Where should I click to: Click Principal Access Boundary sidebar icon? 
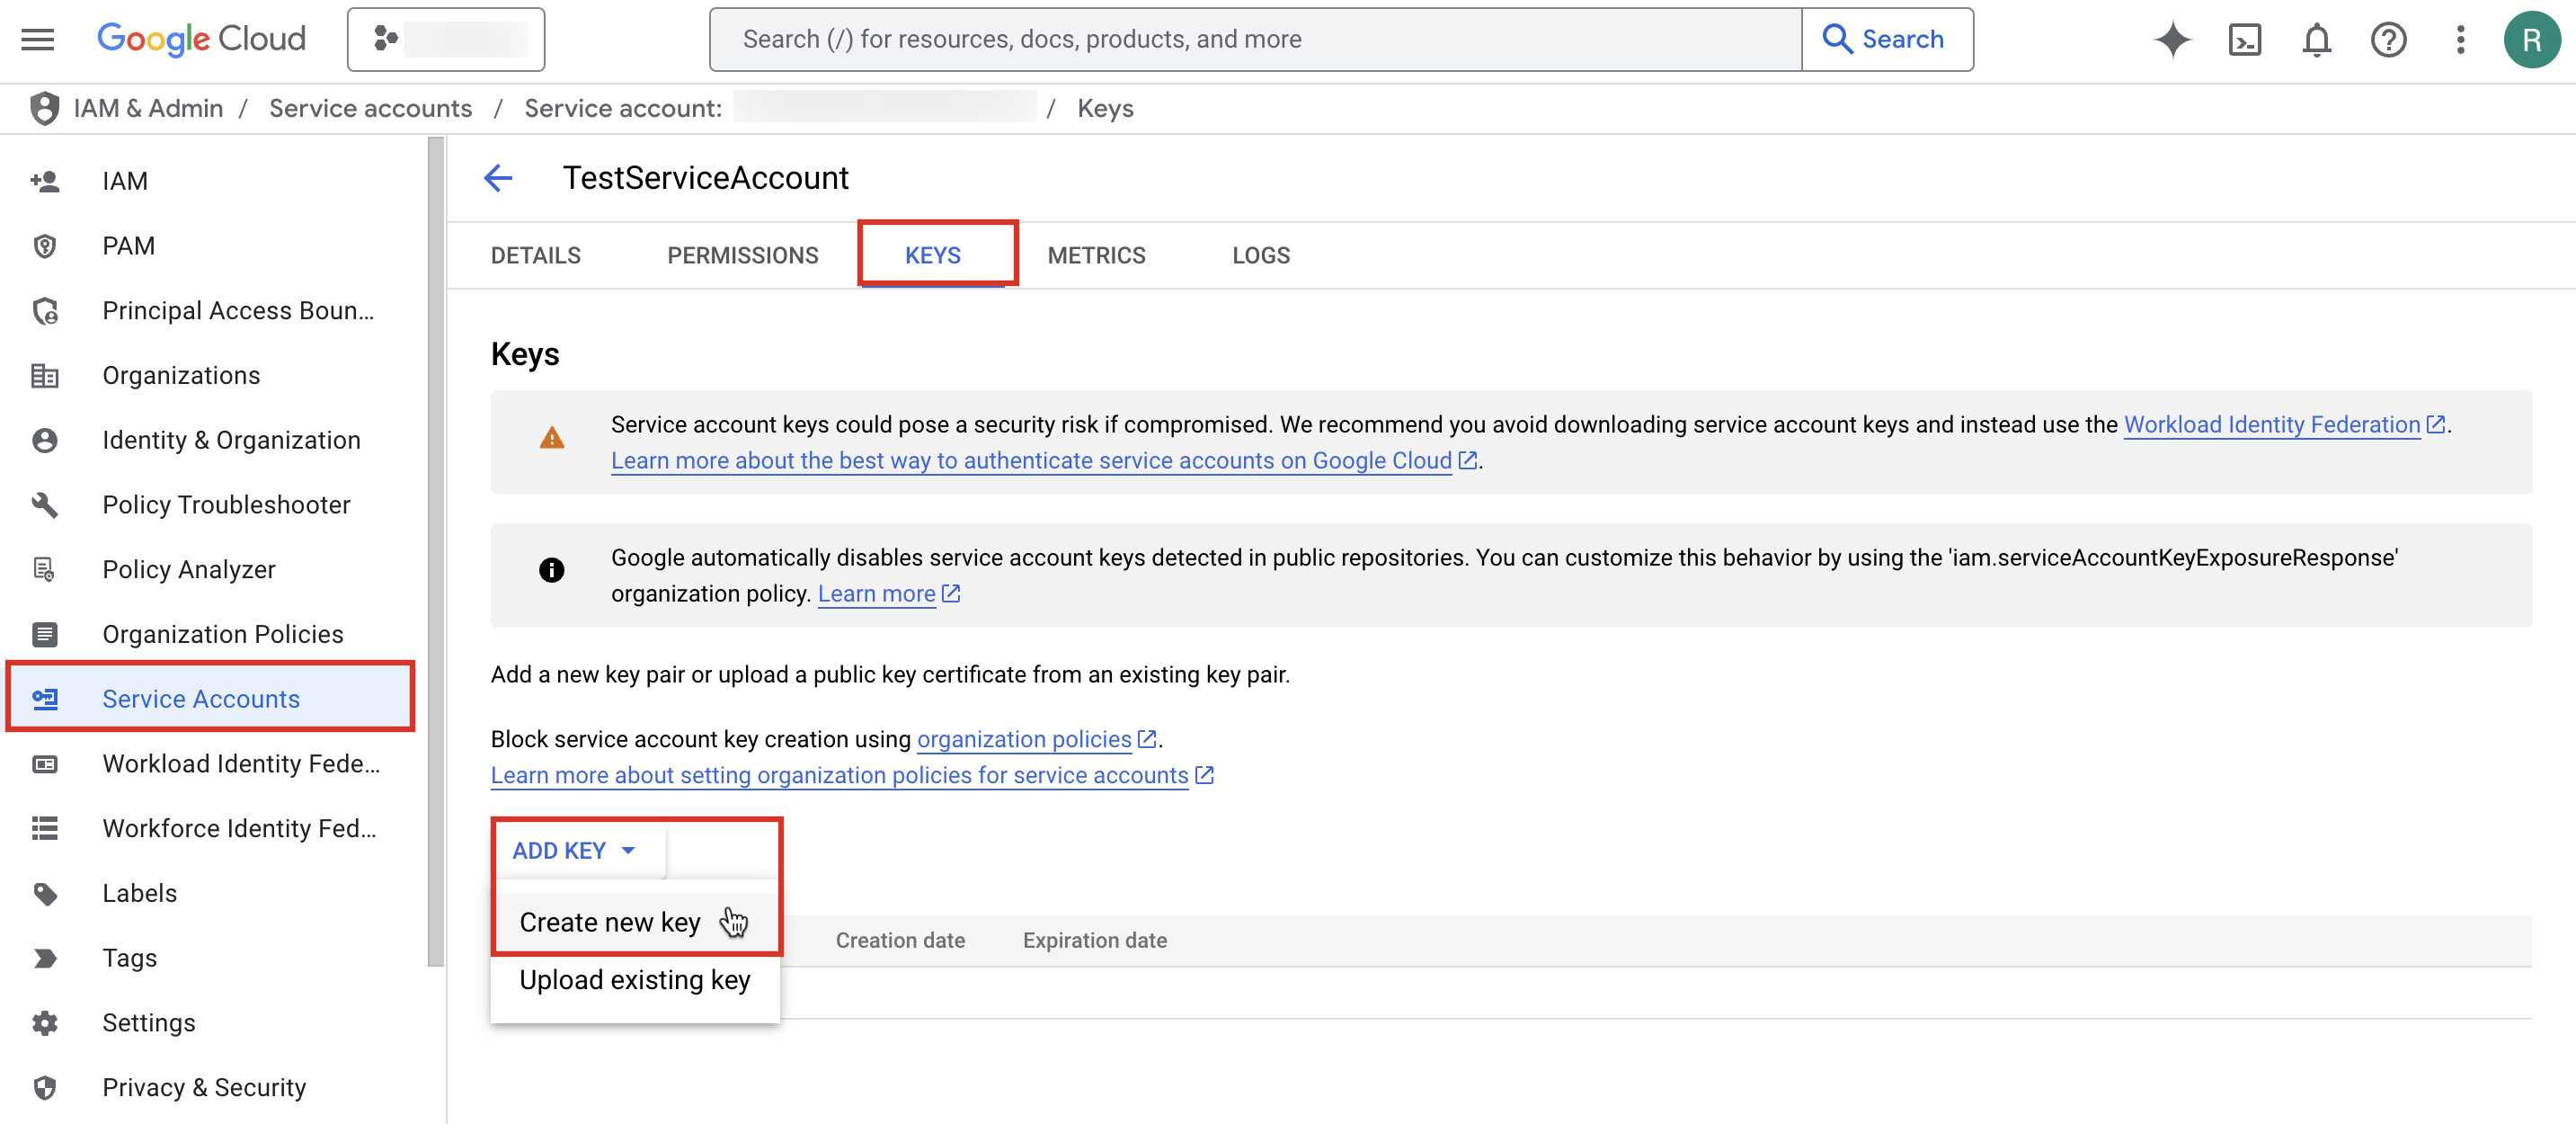[45, 311]
